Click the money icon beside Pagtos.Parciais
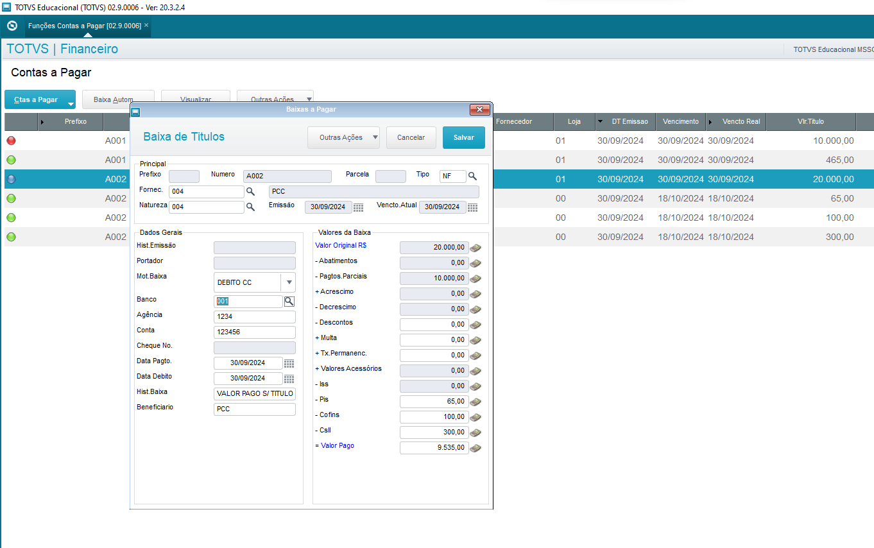Screen dimensions: 874x548 (x=476, y=278)
